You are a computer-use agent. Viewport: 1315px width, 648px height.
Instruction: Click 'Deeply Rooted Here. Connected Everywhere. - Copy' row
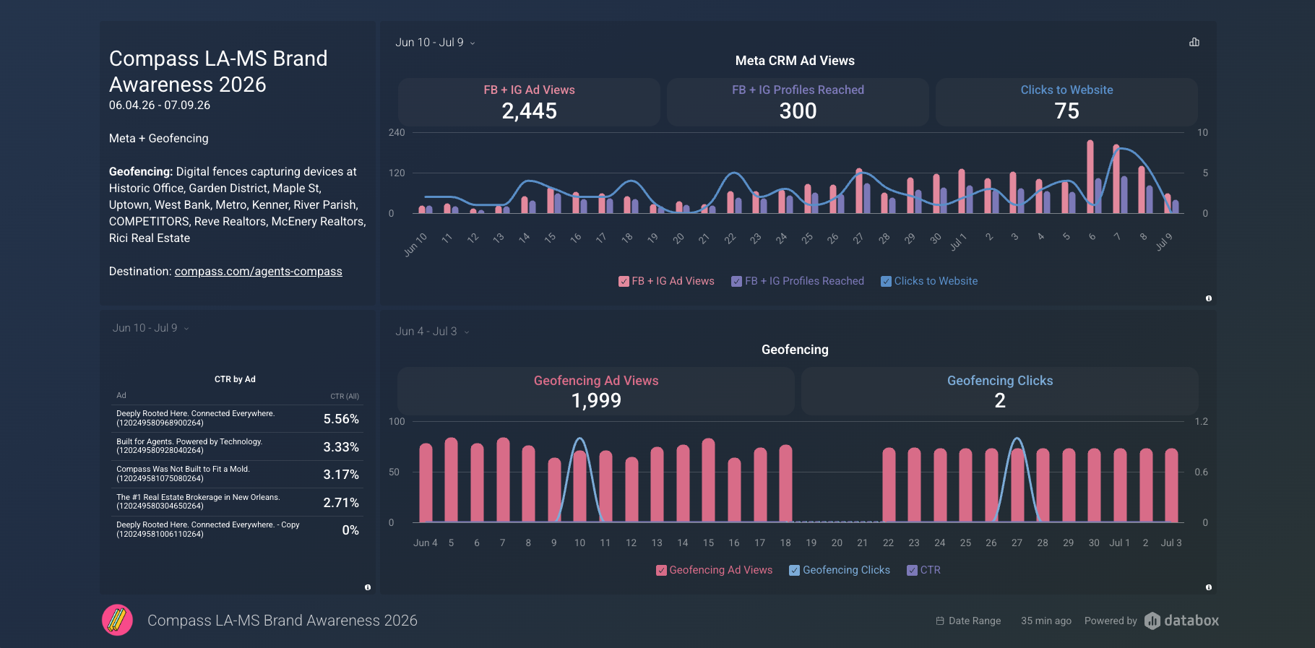point(238,530)
